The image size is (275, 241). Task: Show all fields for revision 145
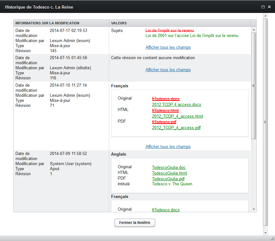pyautogui.click(x=168, y=47)
